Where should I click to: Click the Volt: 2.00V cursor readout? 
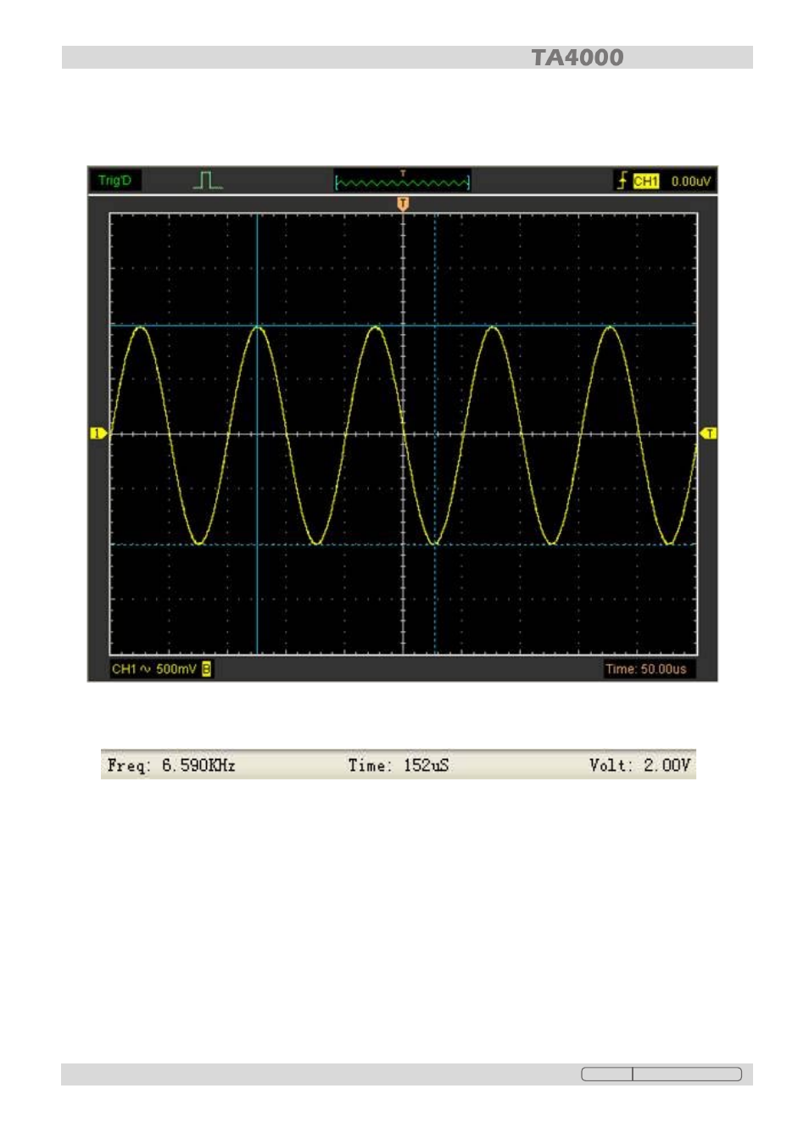click(x=640, y=765)
